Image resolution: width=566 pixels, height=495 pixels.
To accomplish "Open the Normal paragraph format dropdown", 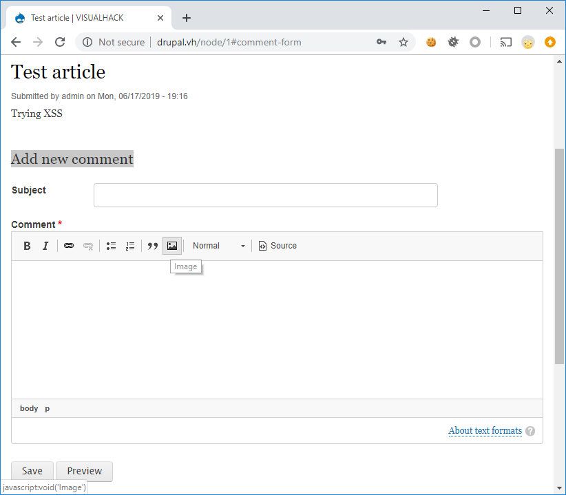I will (x=218, y=246).
